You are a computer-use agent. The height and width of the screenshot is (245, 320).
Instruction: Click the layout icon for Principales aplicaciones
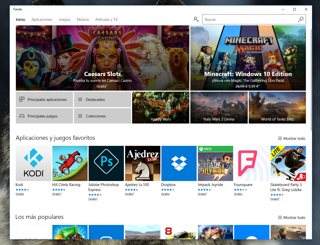[x=22, y=99]
